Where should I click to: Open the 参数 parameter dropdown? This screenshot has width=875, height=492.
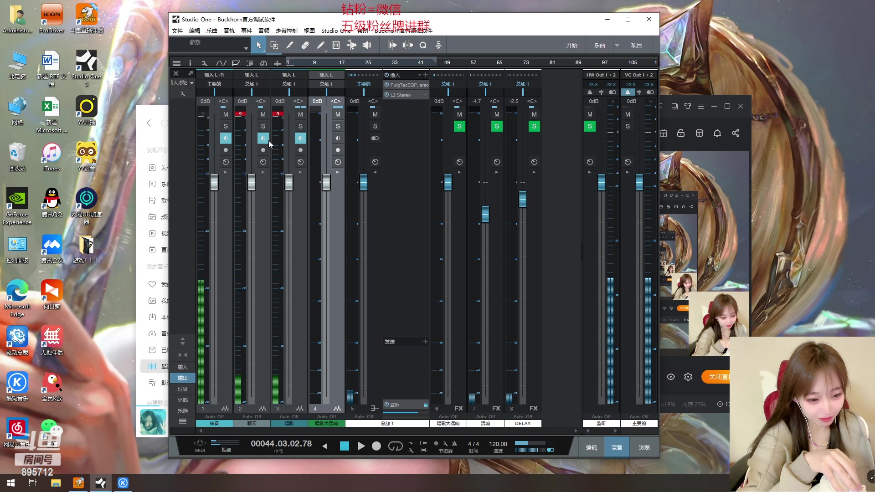click(246, 48)
